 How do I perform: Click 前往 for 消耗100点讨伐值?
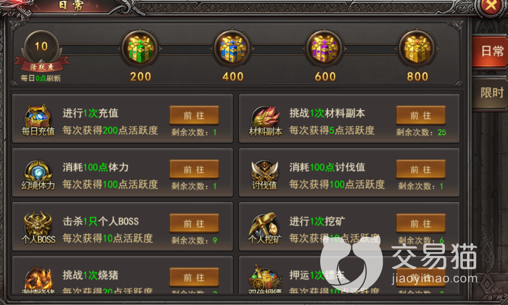coord(421,169)
